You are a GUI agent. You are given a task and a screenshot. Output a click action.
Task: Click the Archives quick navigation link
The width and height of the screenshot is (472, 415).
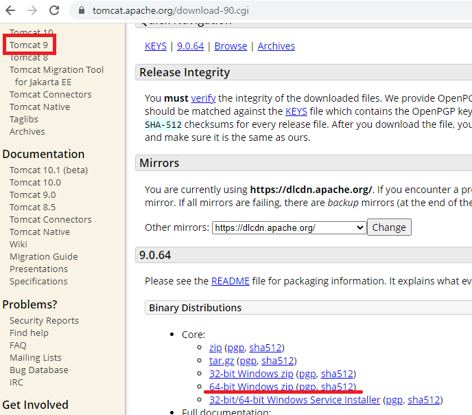276,46
